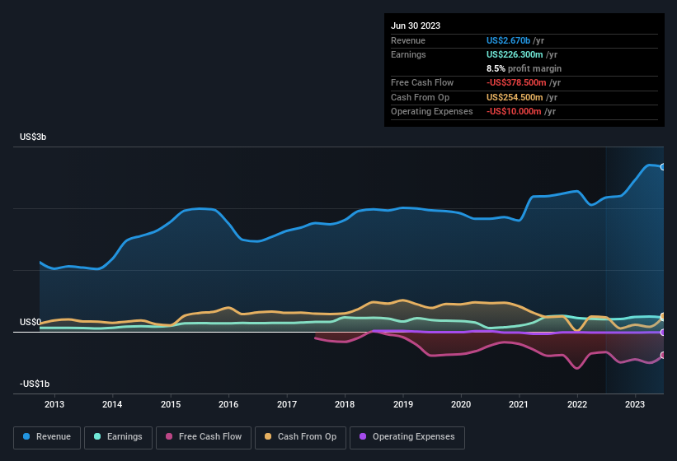Select the 2015 x-axis label
The image size is (677, 461).
pos(171,404)
